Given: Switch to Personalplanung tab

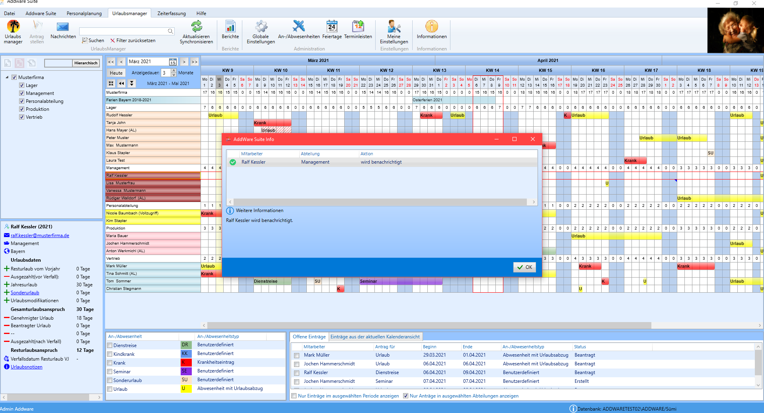Looking at the screenshot, I should click(x=84, y=14).
